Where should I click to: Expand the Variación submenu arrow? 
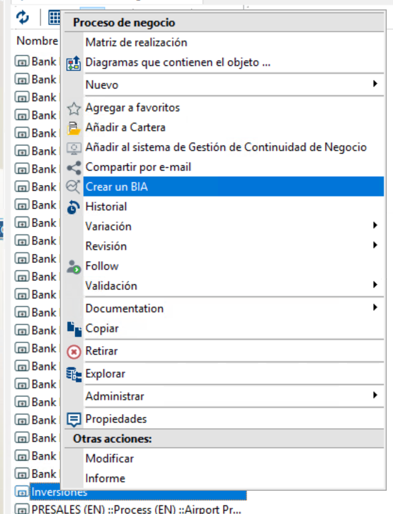[x=375, y=225]
